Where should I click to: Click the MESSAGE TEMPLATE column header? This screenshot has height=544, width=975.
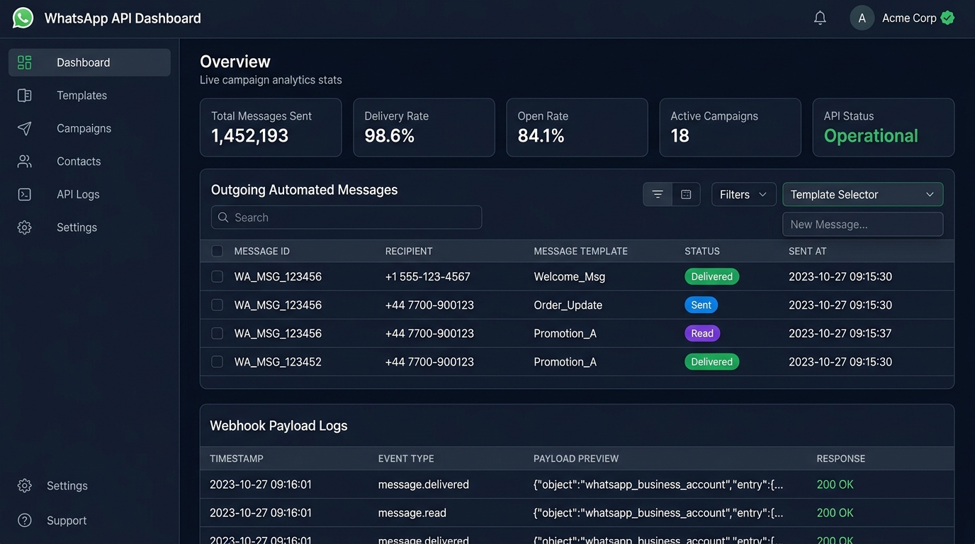coord(580,251)
